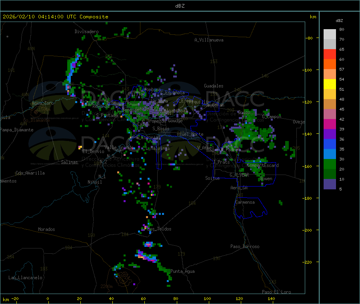Select the A_Villanueva location label
The height and width of the screenshot is (304, 360).
click(209, 40)
